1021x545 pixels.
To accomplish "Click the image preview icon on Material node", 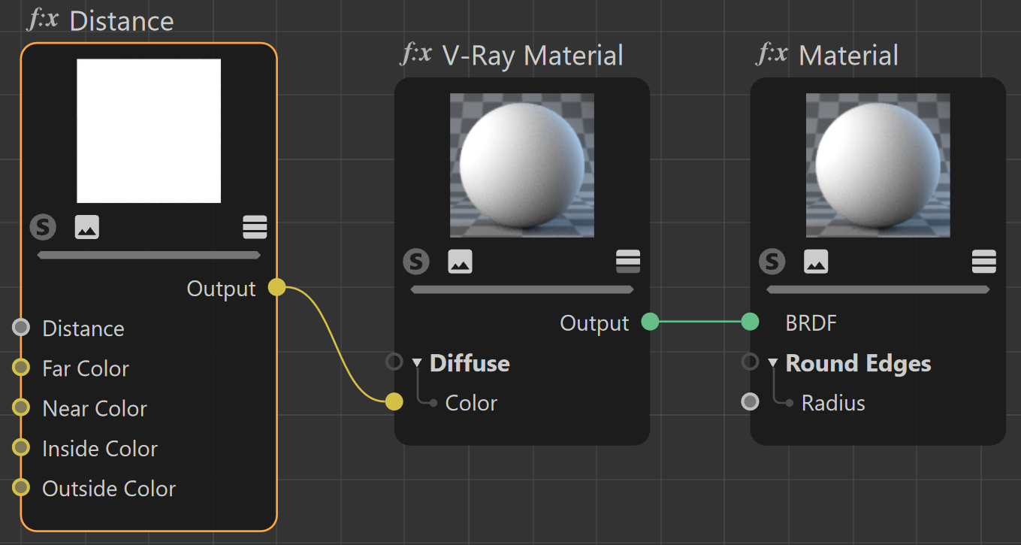I will coord(816,261).
